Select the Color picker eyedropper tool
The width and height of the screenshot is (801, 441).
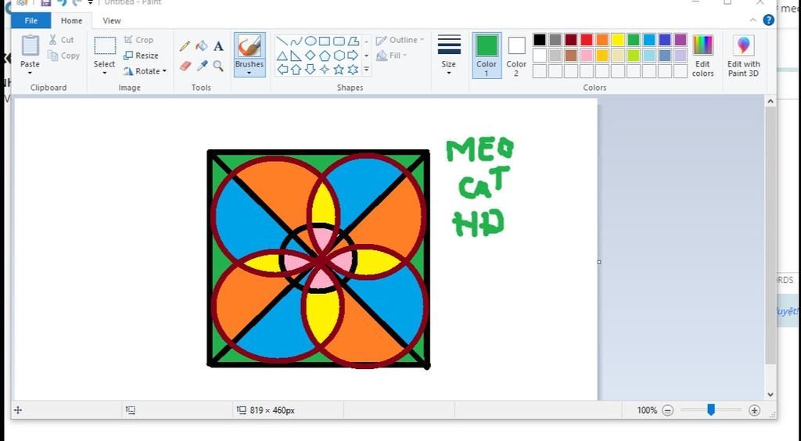[x=202, y=66]
